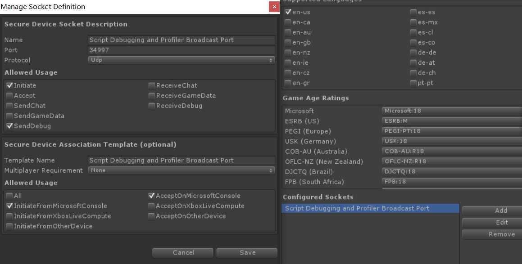Open the ESRB (US) rating dropdown
Screen dimensions: 522x264
pyautogui.click(x=452, y=121)
